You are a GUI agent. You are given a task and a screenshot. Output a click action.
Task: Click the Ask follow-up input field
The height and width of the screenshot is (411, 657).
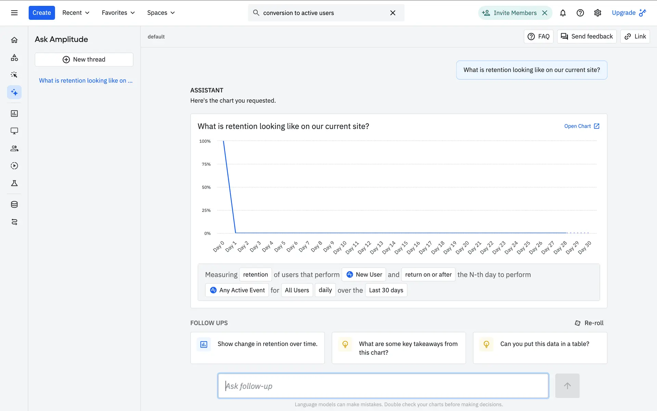coord(383,386)
